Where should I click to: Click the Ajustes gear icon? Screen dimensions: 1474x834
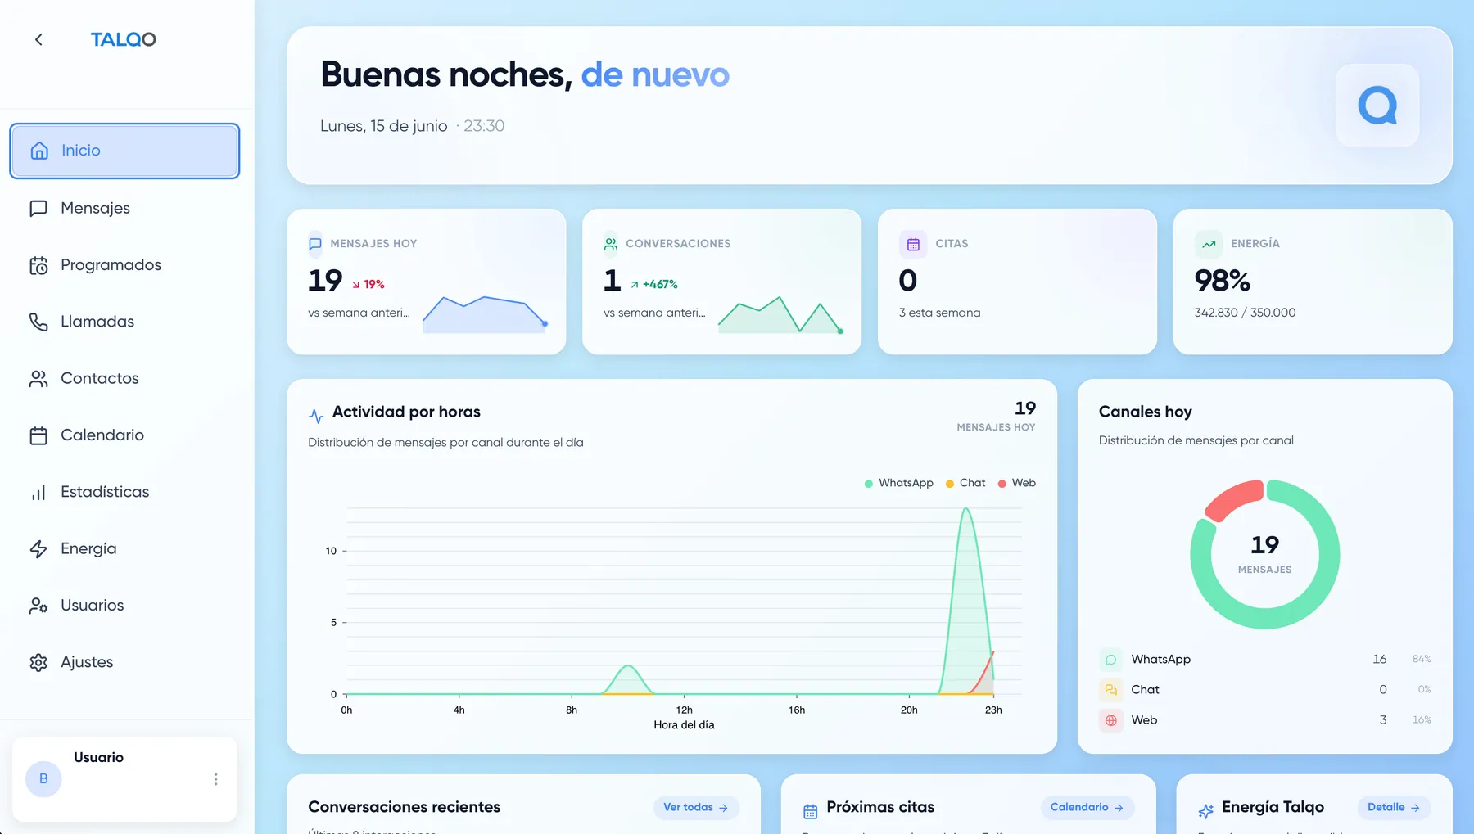[38, 662]
